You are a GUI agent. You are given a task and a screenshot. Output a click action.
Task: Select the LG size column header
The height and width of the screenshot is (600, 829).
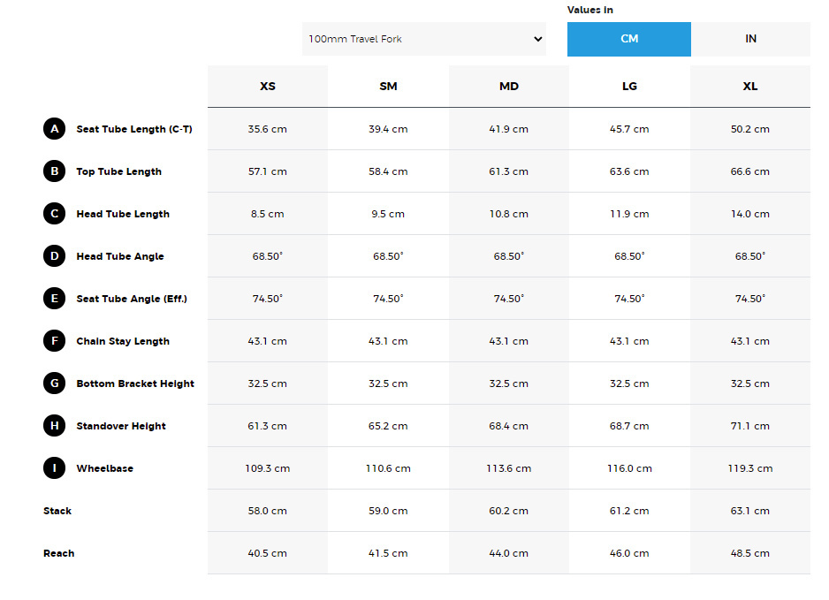point(629,87)
